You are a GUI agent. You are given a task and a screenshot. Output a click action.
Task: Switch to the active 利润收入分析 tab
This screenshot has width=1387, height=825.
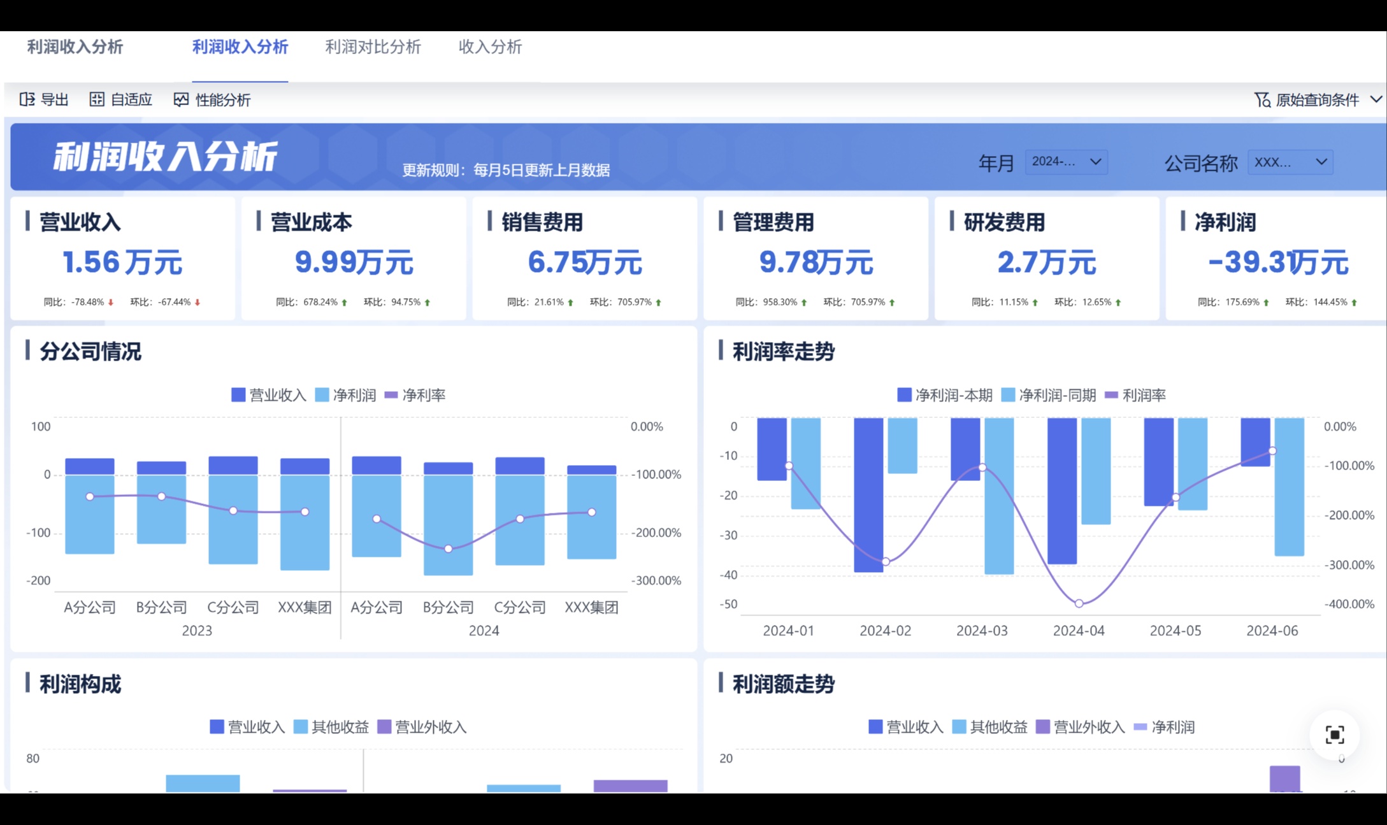[x=240, y=47]
